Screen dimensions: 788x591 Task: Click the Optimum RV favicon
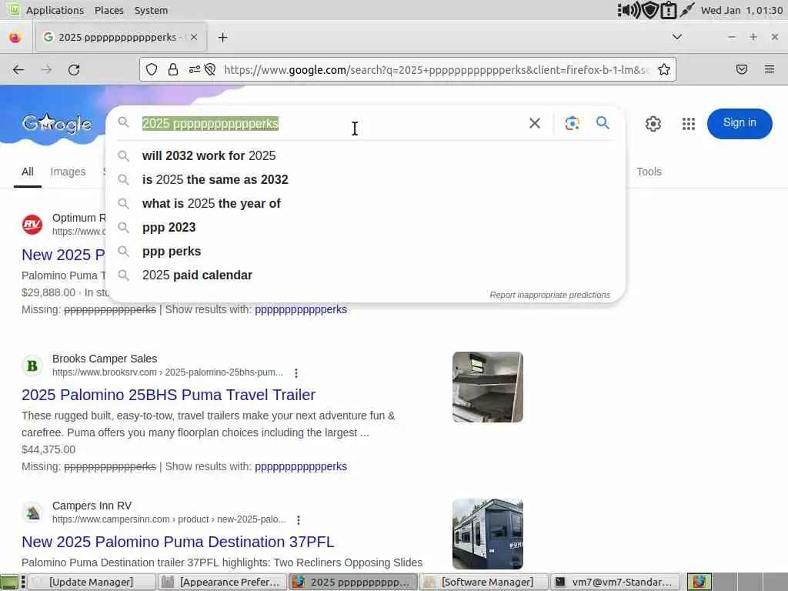[x=32, y=224]
